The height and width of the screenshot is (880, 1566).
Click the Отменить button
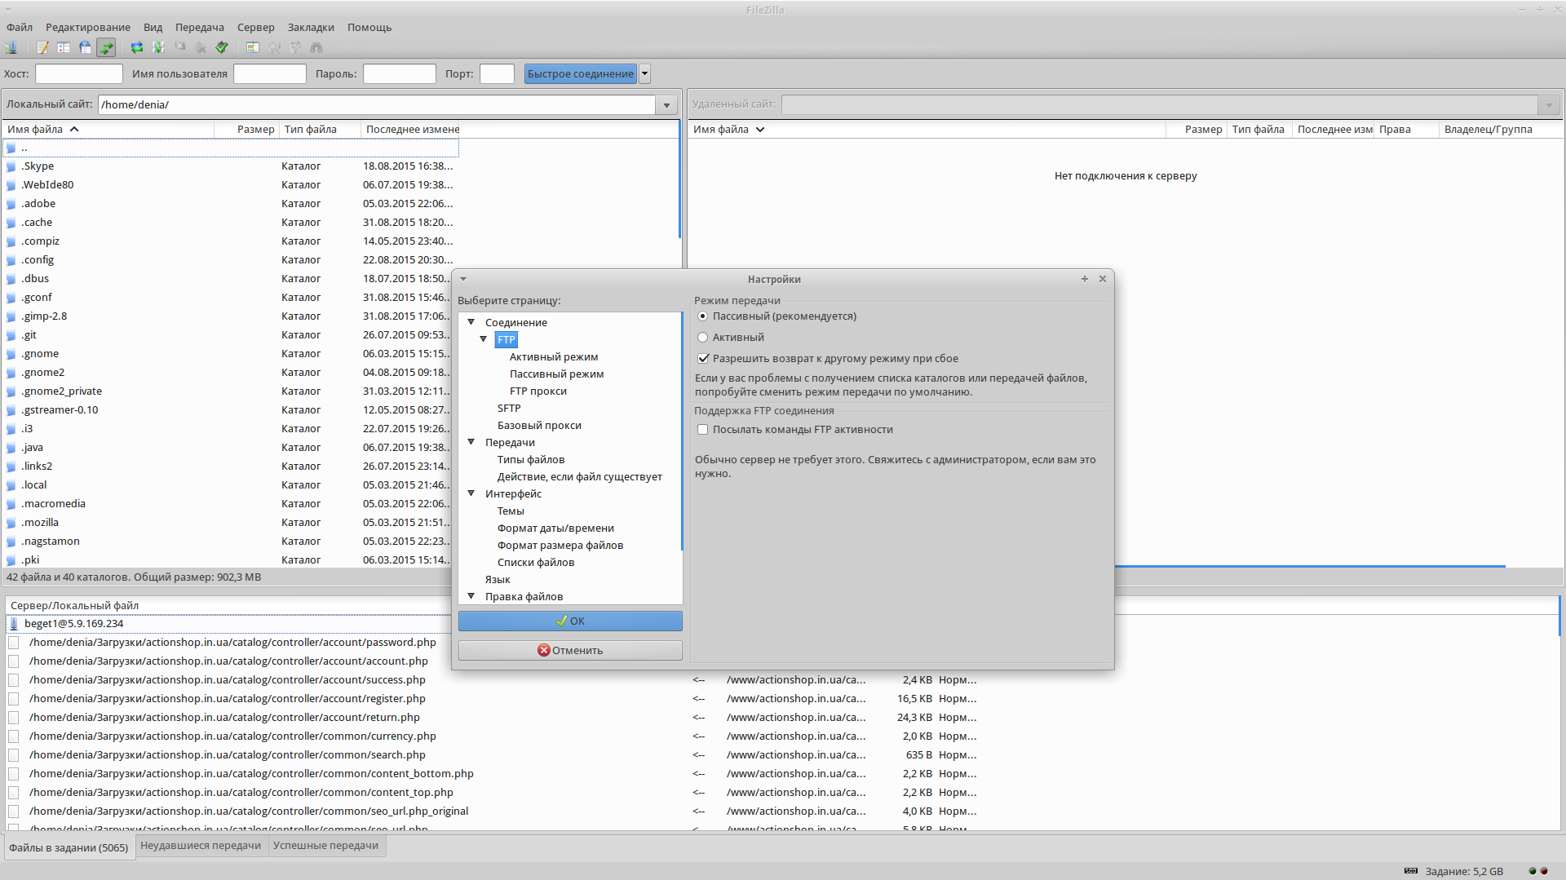click(570, 650)
